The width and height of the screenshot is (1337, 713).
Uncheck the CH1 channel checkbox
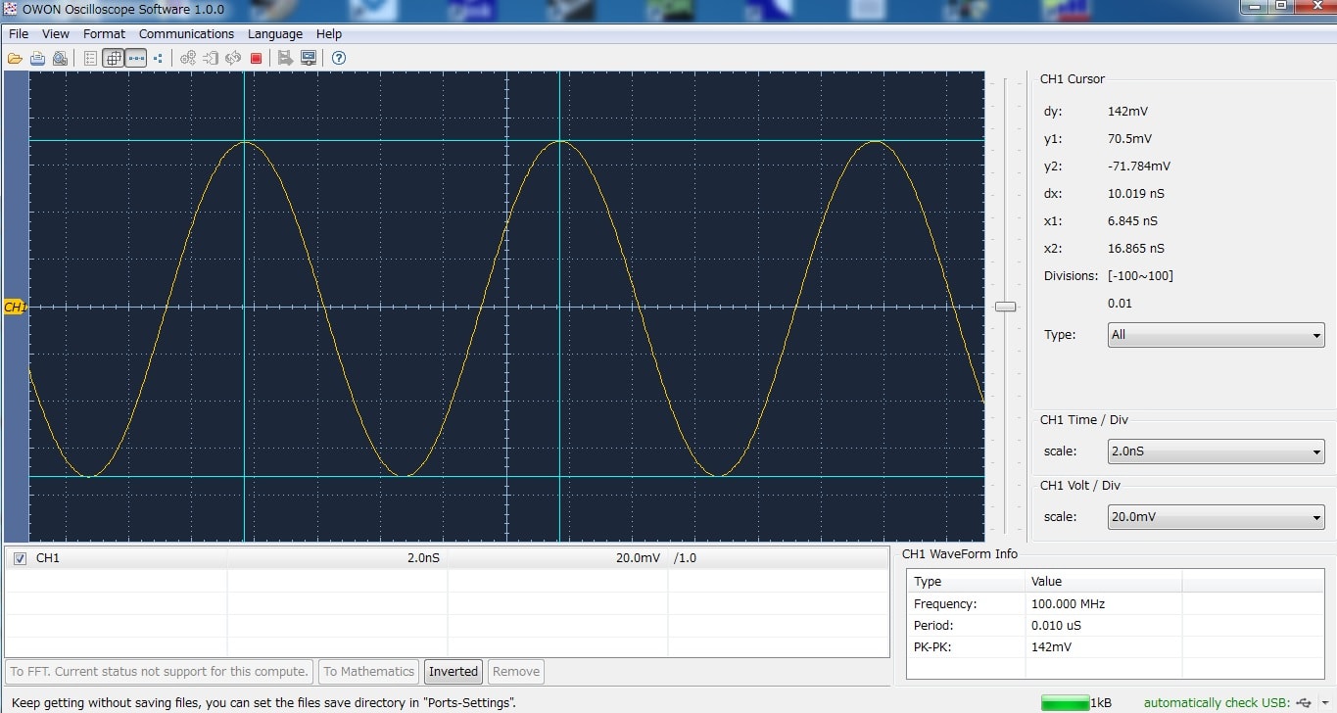20,558
